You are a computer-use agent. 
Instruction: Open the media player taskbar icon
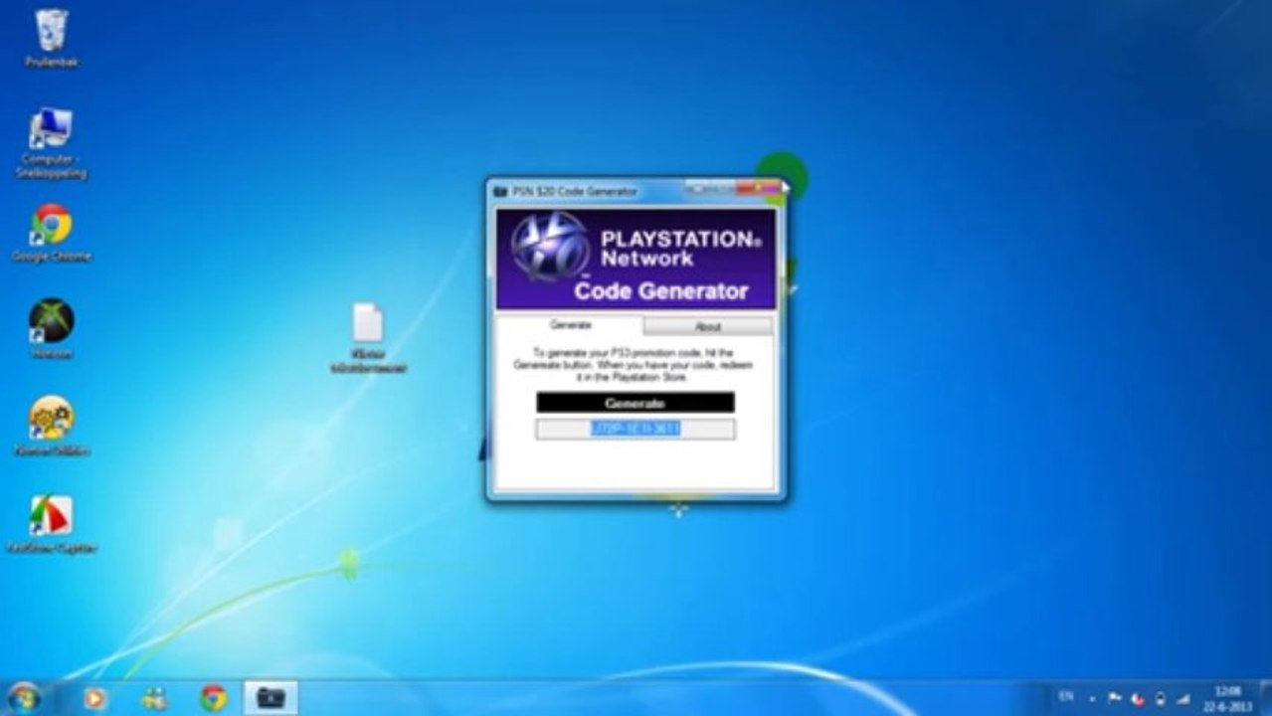point(94,698)
